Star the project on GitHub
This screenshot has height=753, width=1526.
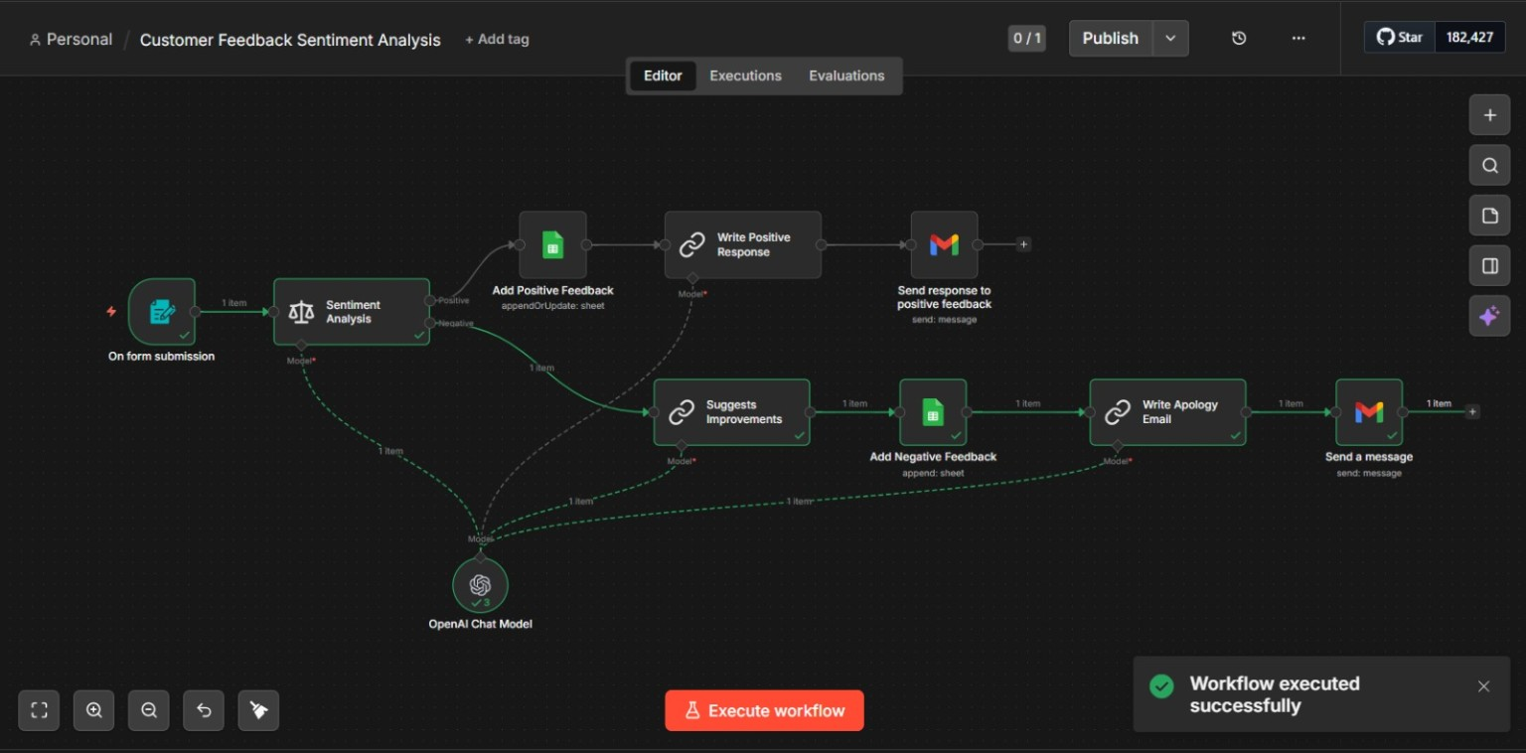(x=1399, y=38)
